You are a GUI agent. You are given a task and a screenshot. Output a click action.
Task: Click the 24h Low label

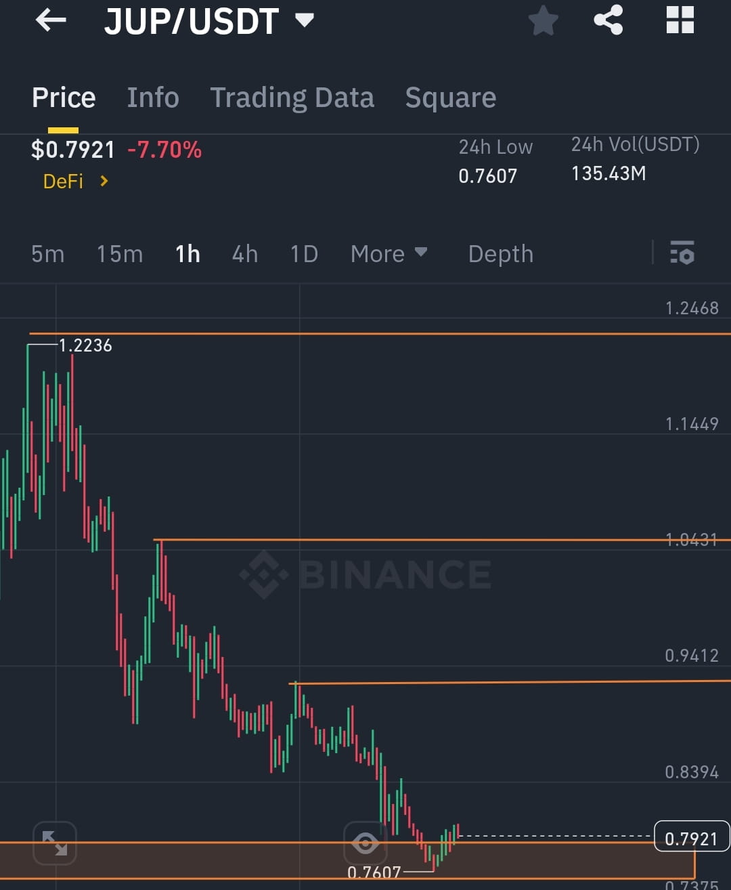point(495,147)
